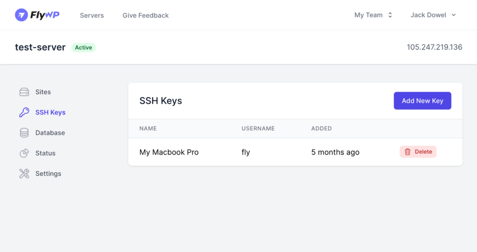Open the My Team switcher dropdown
Viewport: 477px width, 252px height.
click(373, 15)
